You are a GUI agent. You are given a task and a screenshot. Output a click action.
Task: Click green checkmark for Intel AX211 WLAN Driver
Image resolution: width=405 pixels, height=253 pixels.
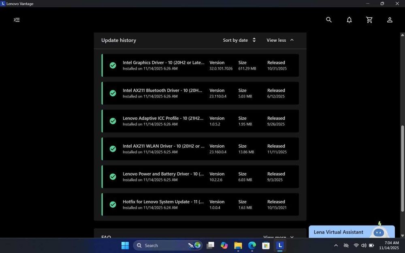(x=113, y=149)
